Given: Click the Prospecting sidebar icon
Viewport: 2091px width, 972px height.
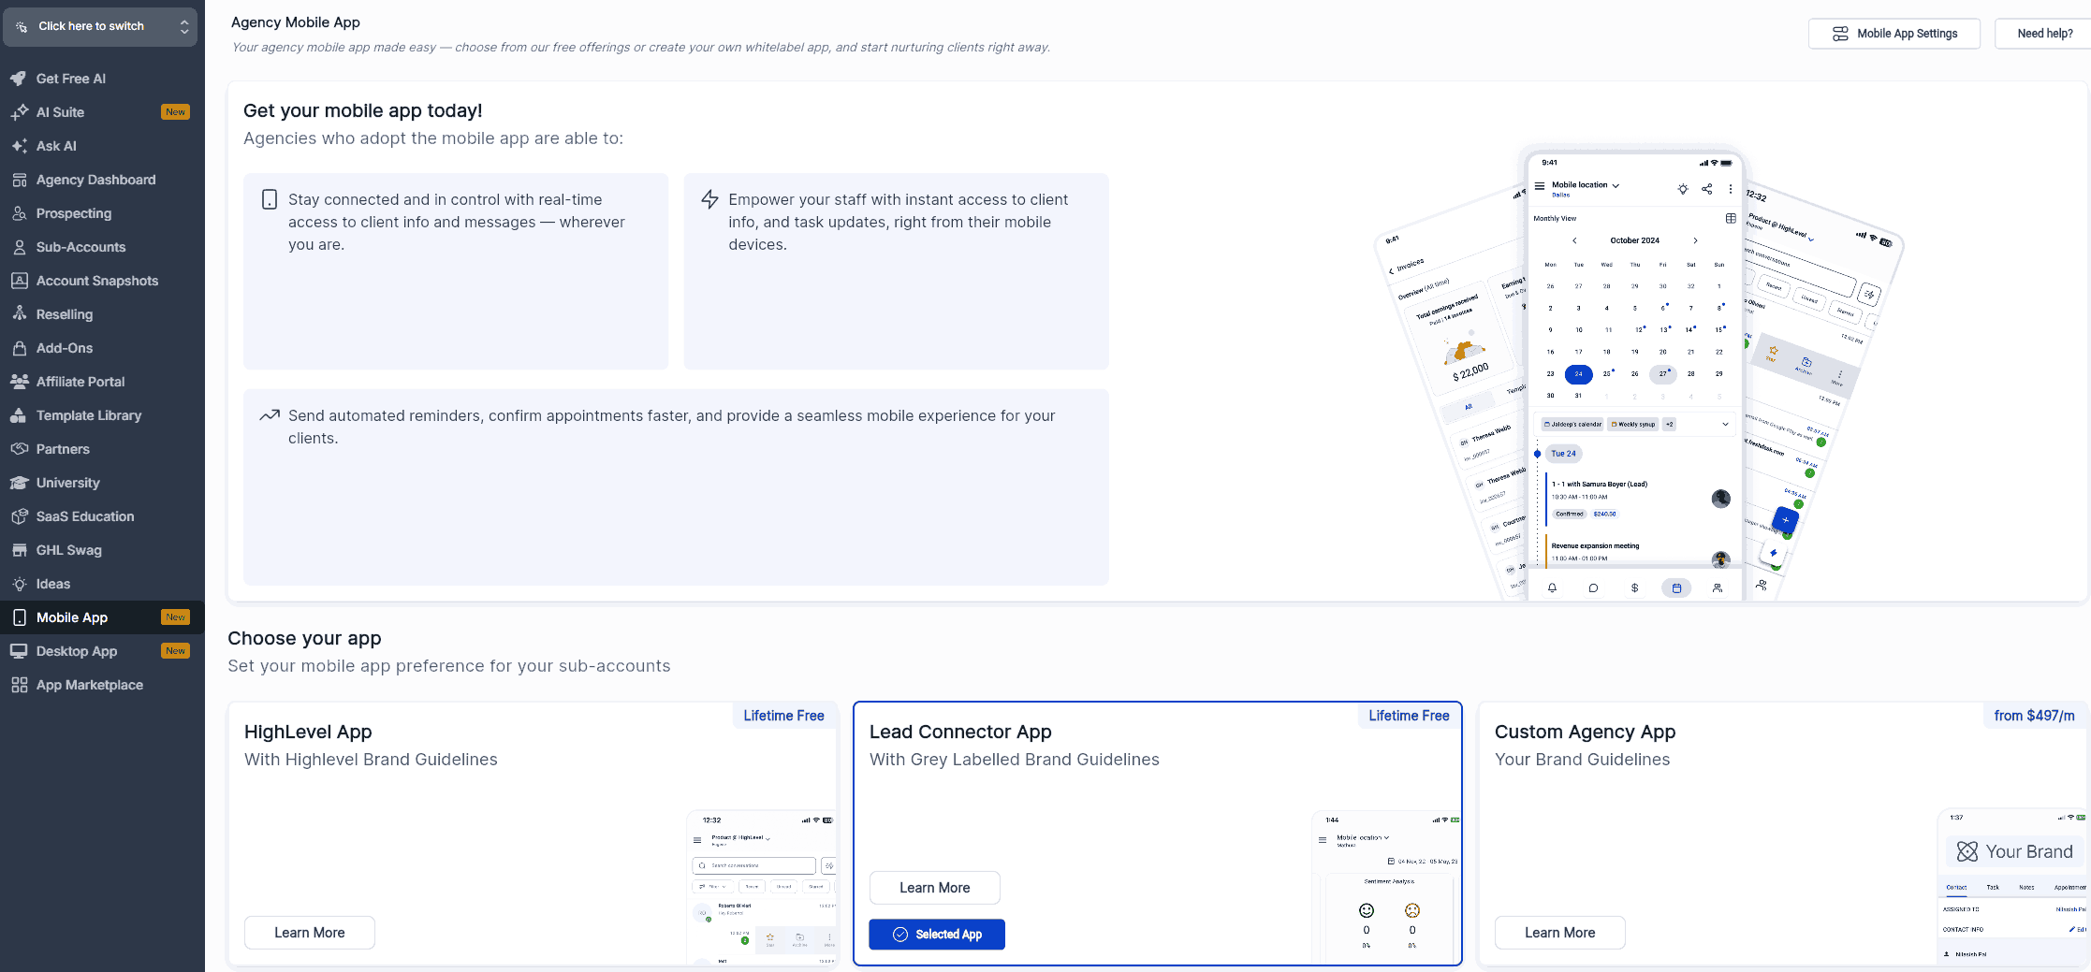Looking at the screenshot, I should click(x=19, y=213).
